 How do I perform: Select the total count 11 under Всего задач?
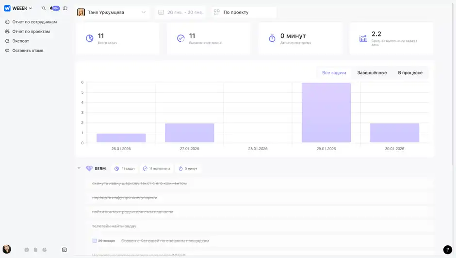pyautogui.click(x=101, y=36)
